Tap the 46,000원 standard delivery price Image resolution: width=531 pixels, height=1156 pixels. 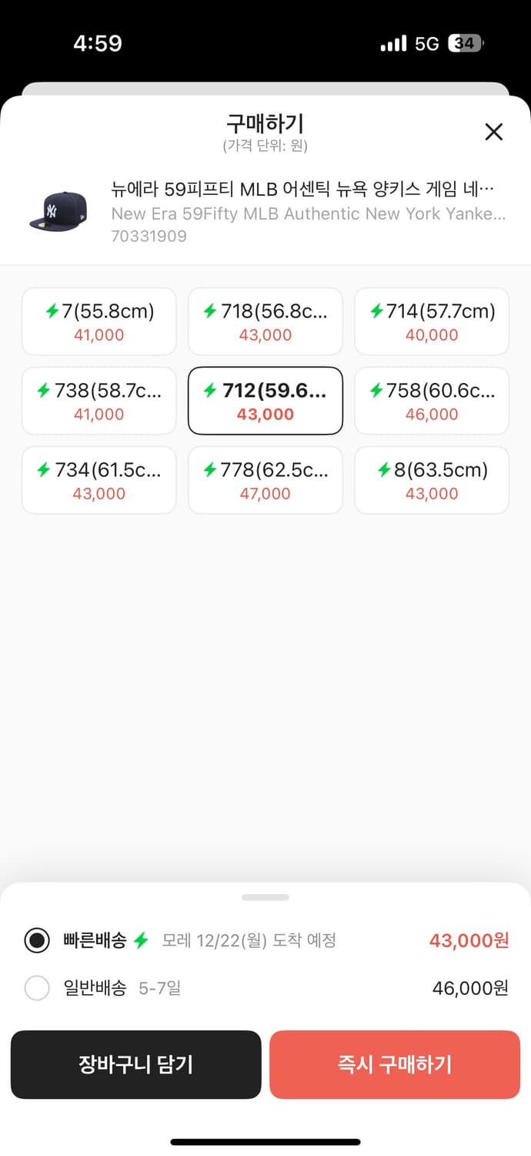[469, 988]
